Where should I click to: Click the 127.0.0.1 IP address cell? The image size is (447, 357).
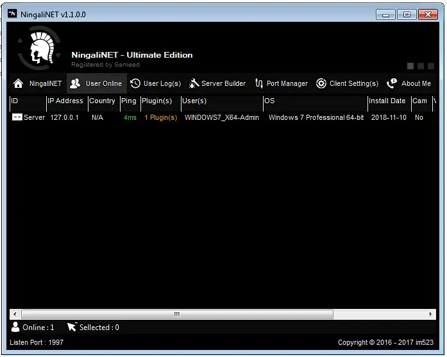pyautogui.click(x=64, y=117)
